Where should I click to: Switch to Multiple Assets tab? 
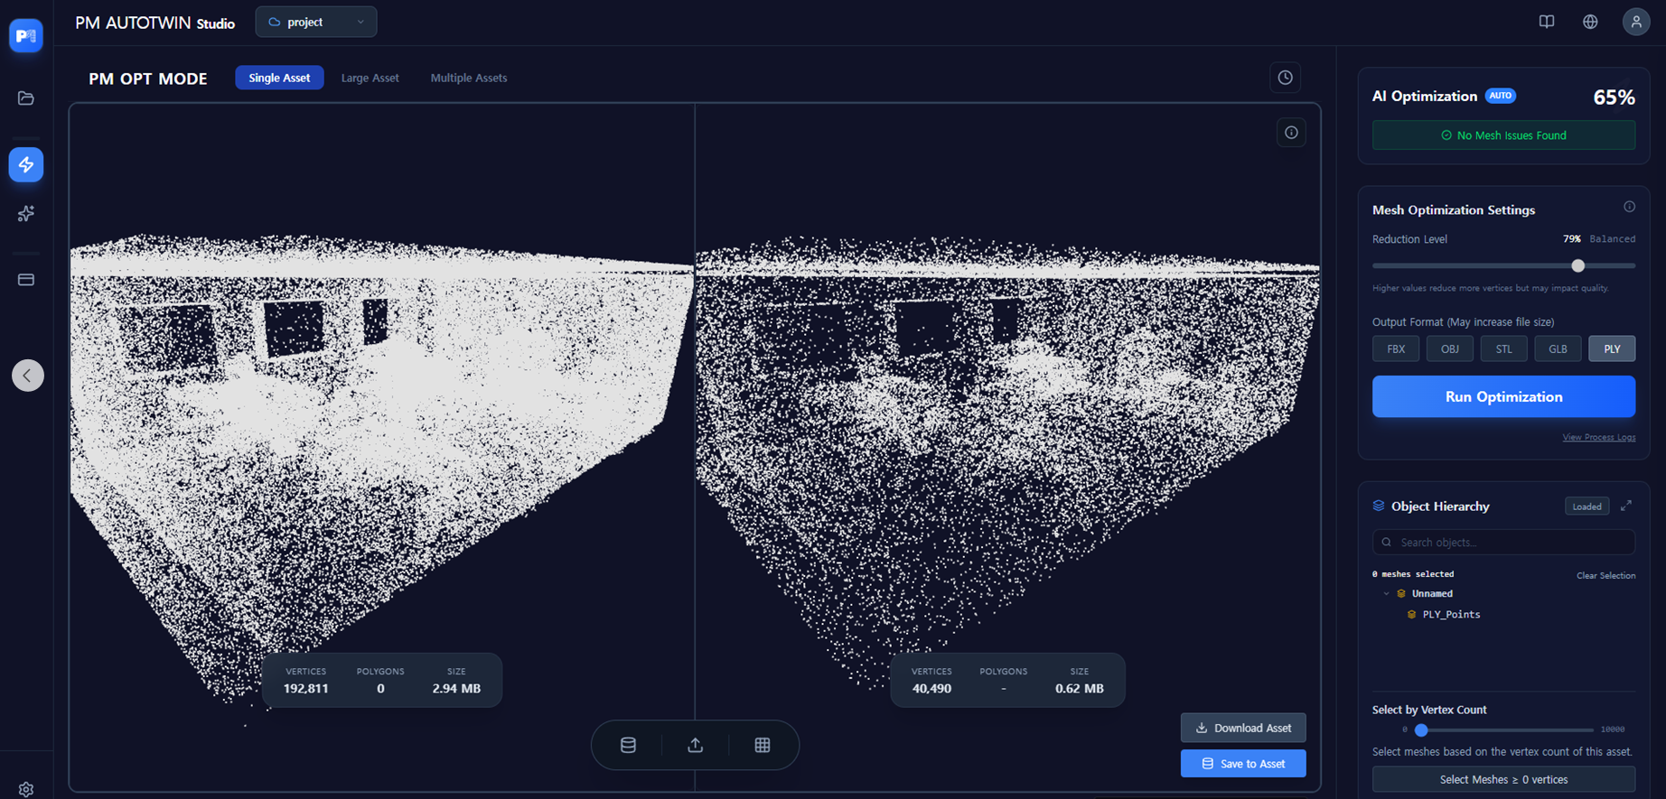coord(468,78)
